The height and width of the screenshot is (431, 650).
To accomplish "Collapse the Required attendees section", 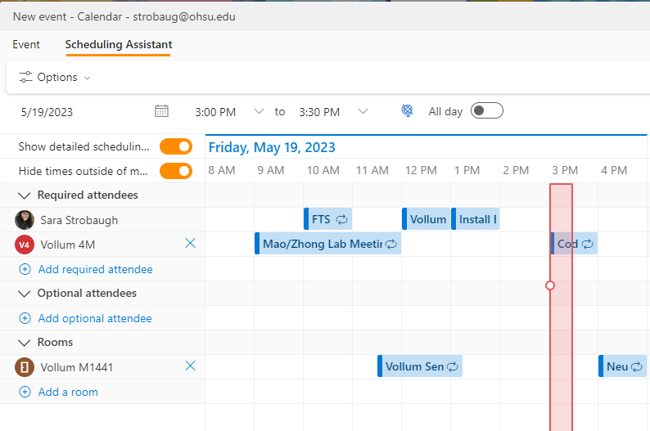I will [24, 195].
